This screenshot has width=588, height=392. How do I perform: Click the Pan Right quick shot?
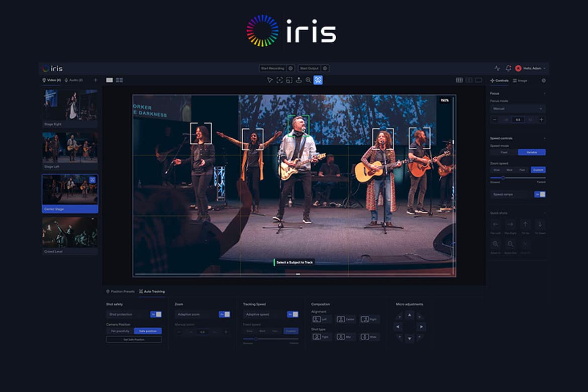point(510,225)
